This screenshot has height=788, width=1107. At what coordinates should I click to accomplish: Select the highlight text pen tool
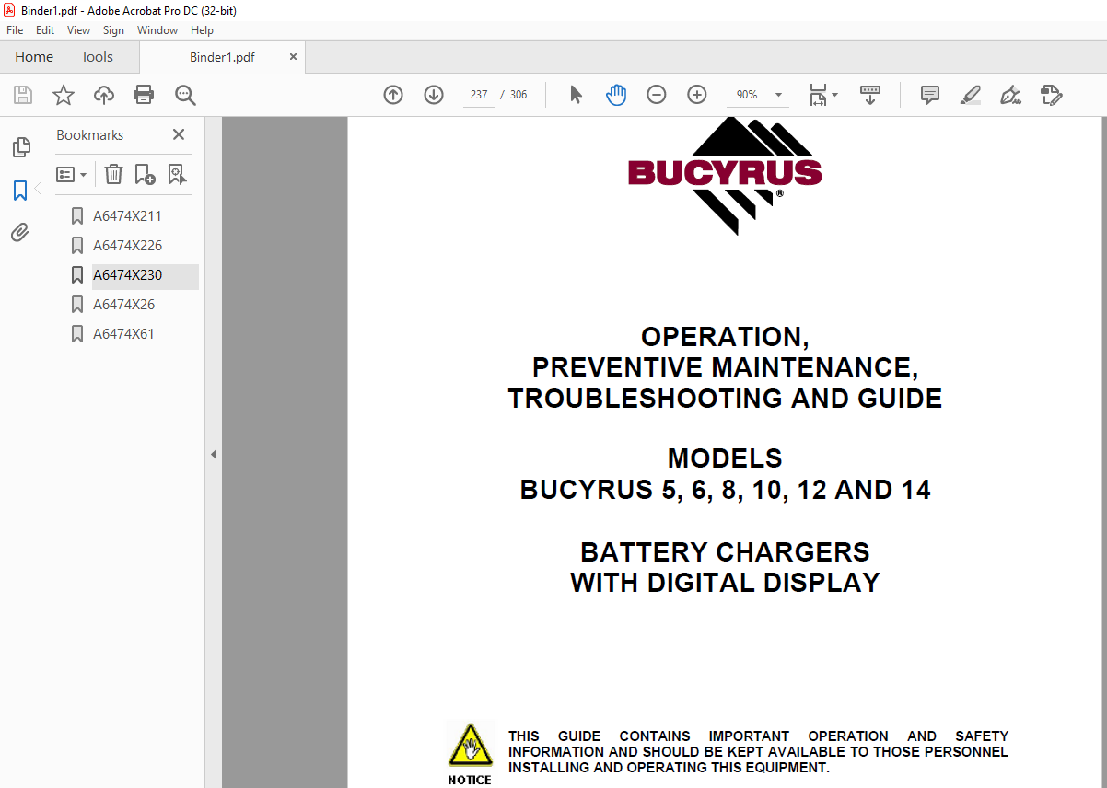coord(970,95)
